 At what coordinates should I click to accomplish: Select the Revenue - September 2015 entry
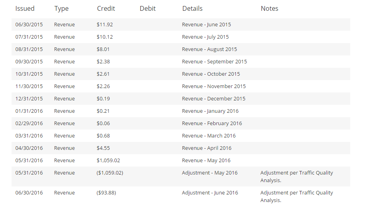coord(214,61)
